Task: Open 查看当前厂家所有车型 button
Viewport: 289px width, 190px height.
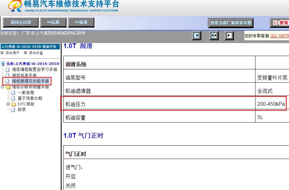Action: [x=231, y=23]
